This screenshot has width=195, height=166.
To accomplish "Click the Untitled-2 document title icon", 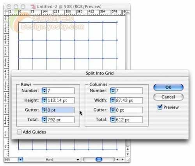I will 33,7.
